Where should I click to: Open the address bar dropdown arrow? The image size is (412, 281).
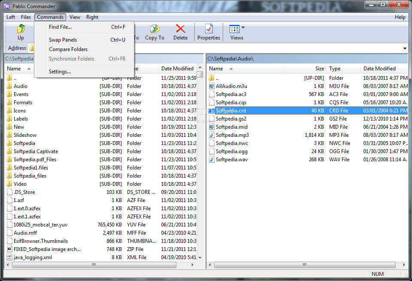click(x=405, y=48)
